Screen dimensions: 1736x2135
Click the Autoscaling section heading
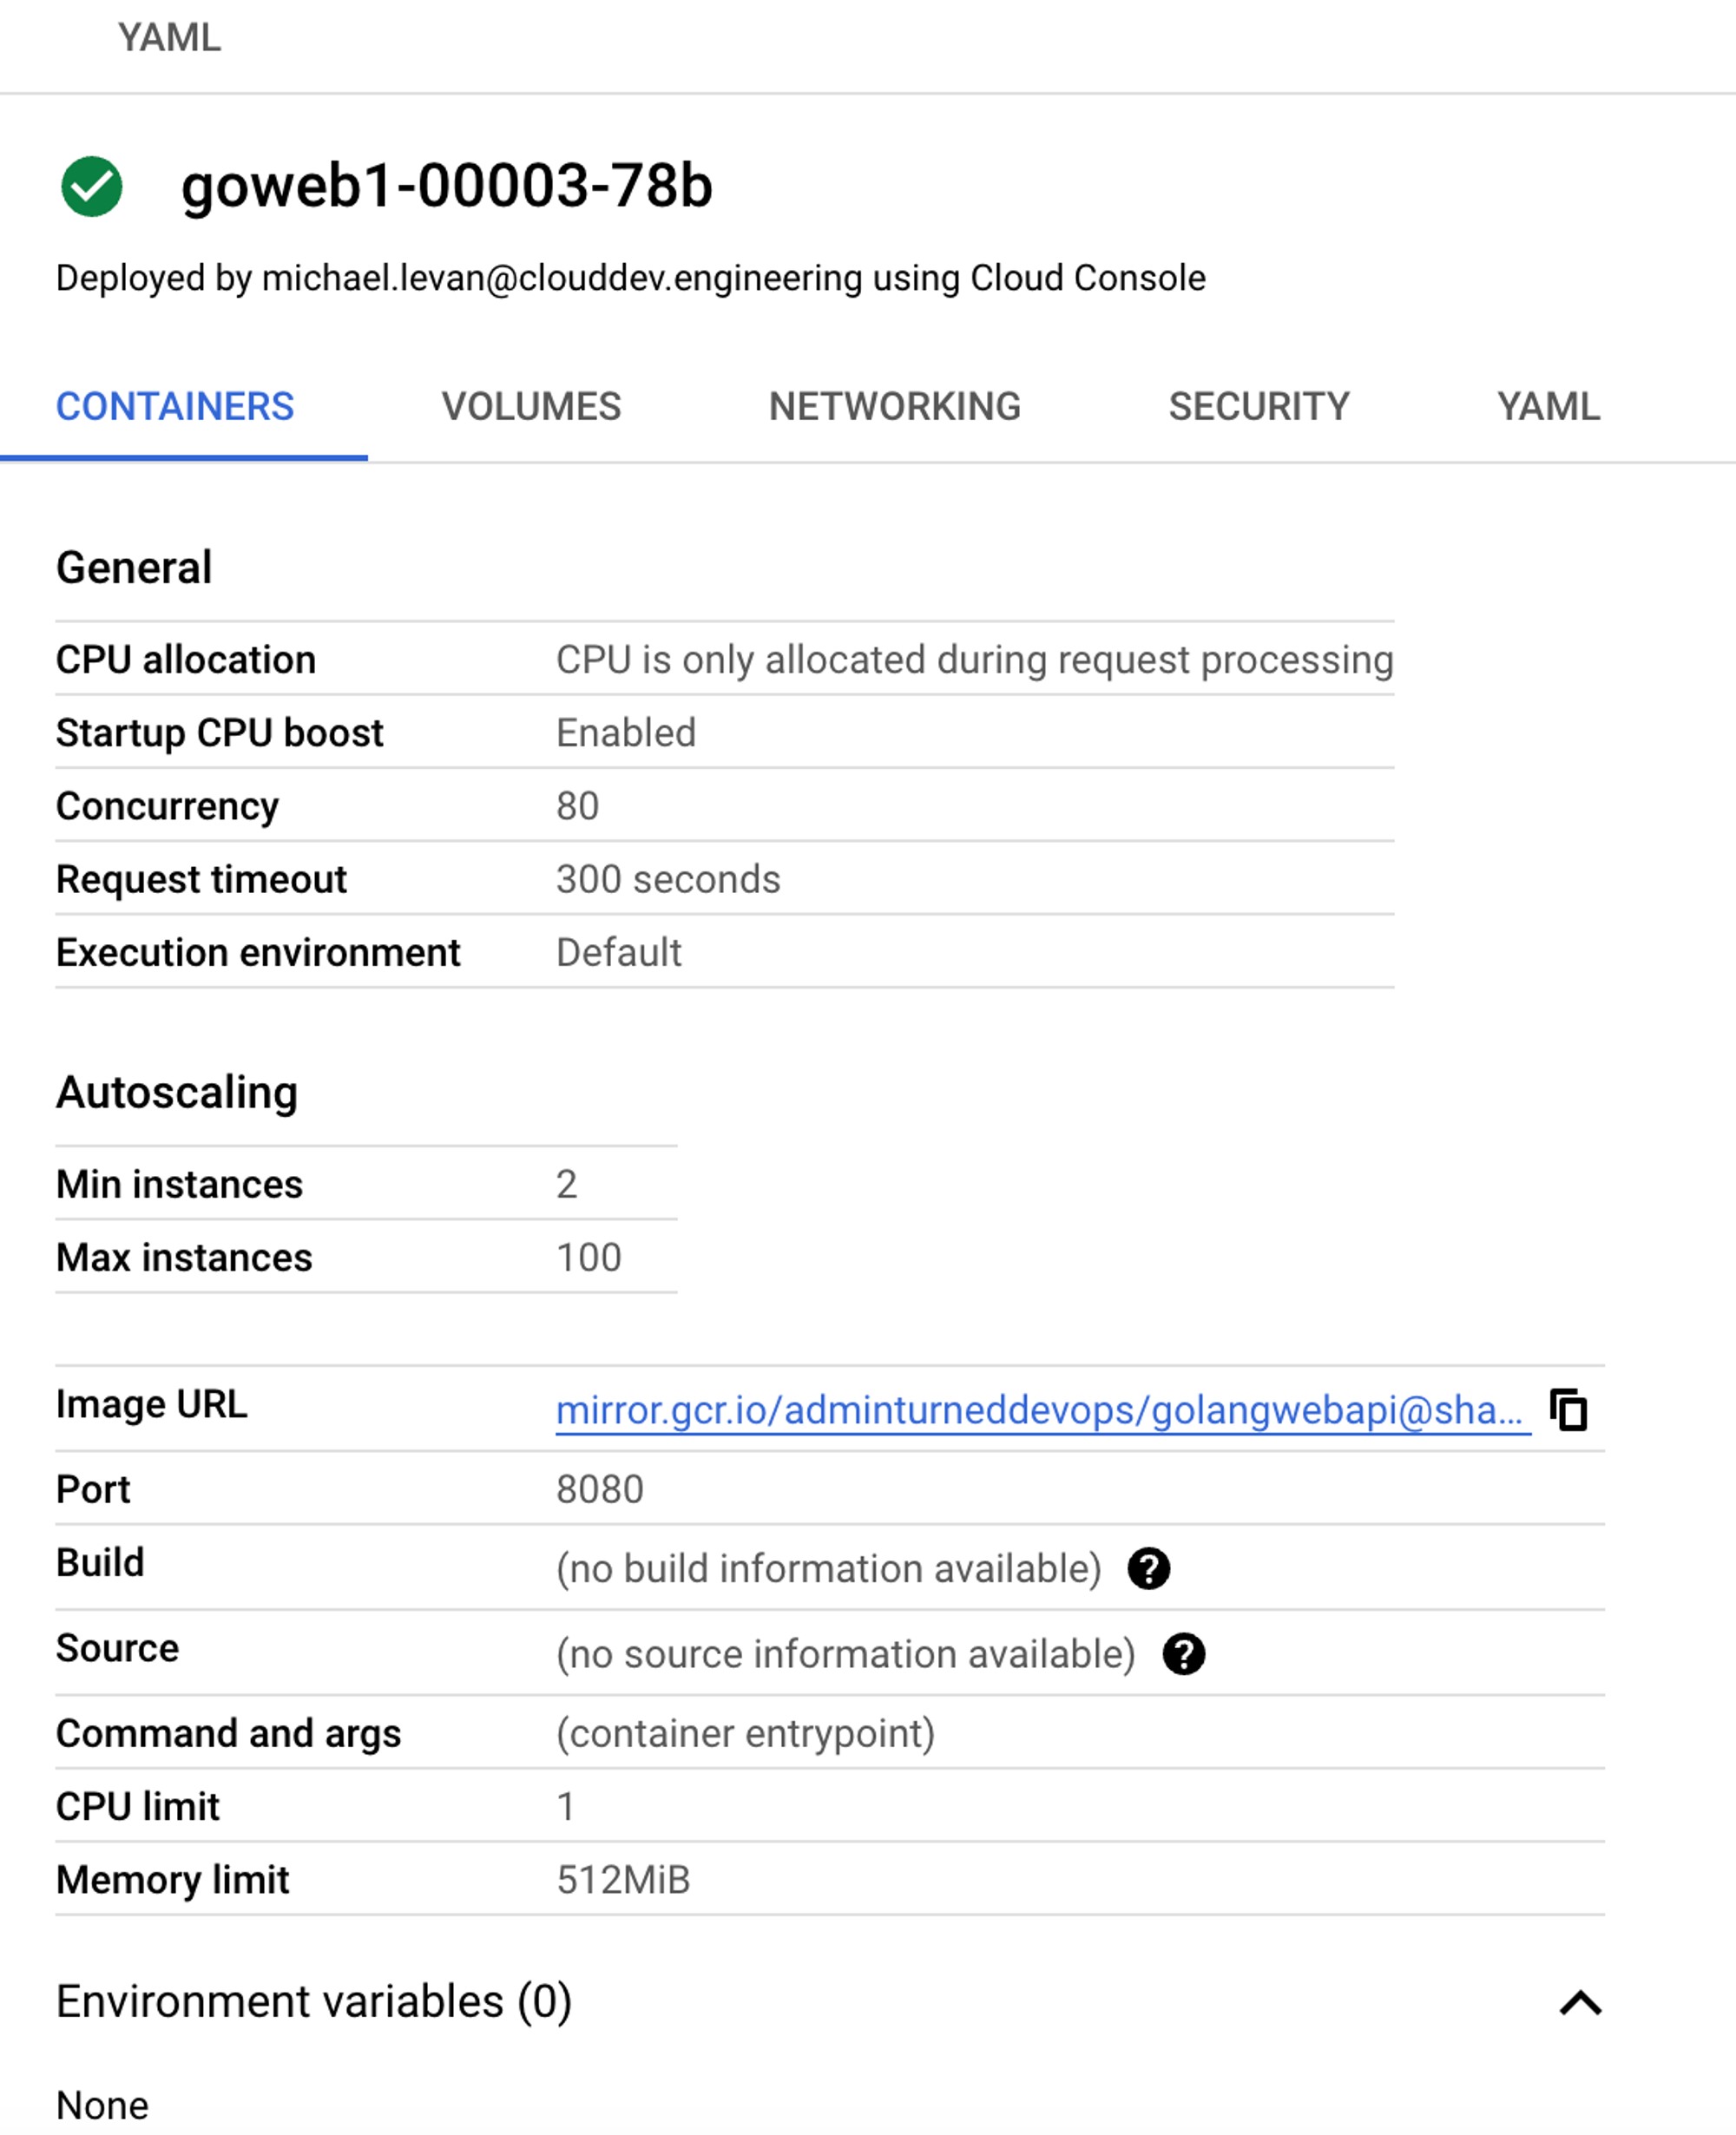point(177,1092)
